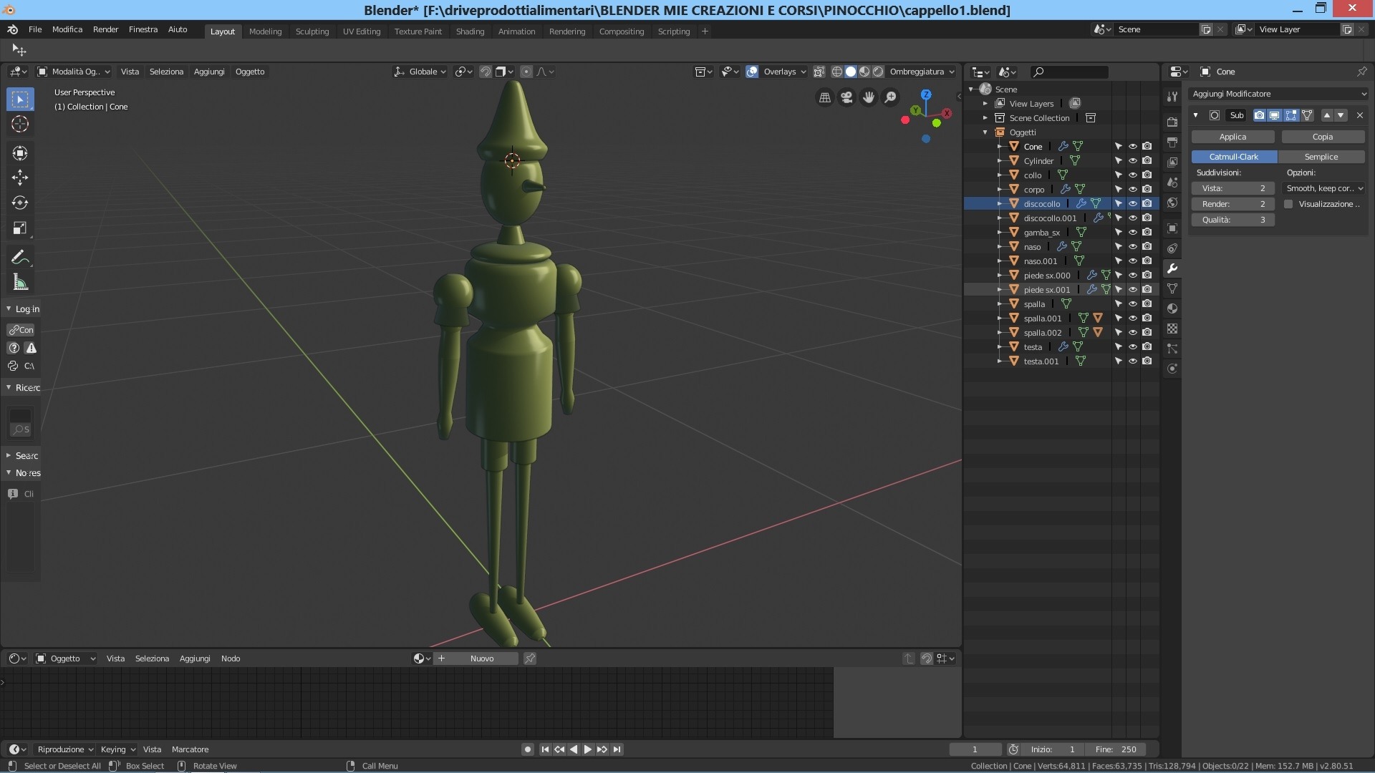Viewport: 1375px width, 773px height.
Task: Select the Rotate tool
Action: (x=20, y=203)
